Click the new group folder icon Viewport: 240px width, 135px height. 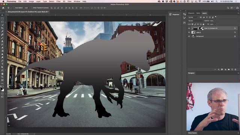pyautogui.click(x=229, y=69)
